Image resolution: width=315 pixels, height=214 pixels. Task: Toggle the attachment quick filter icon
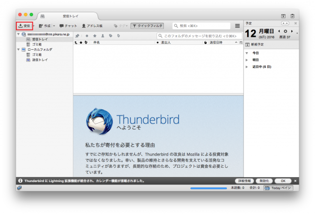[119, 36]
